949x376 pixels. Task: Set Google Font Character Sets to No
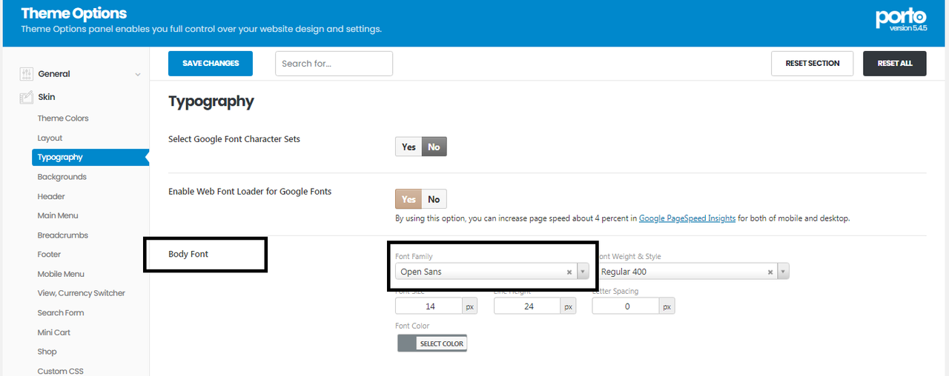pyautogui.click(x=434, y=147)
